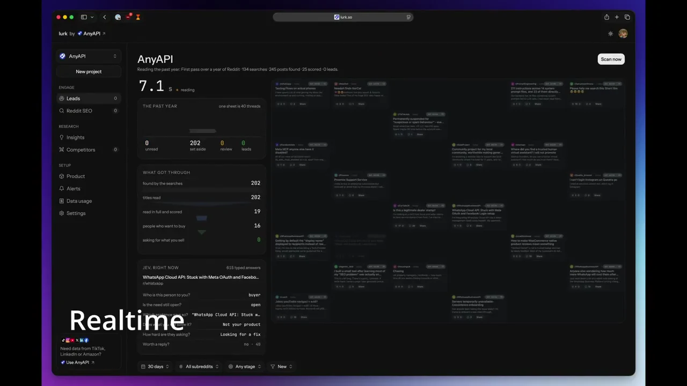Image resolution: width=687 pixels, height=386 pixels.
Task: Open the browser Share icon
Action: 606,17
